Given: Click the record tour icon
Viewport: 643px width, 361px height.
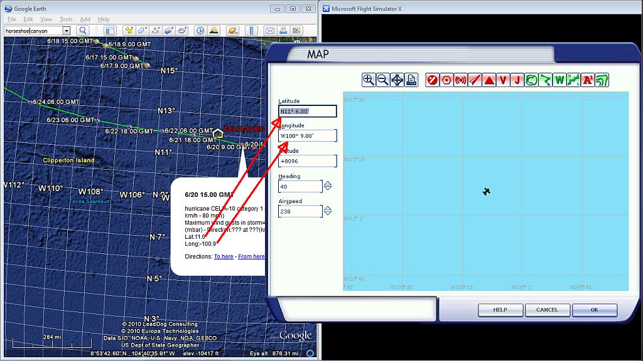Looking at the screenshot, I should tap(183, 31).
